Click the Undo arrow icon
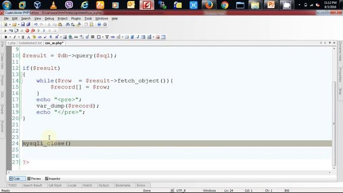The width and height of the screenshot is (343, 193). (36, 25)
